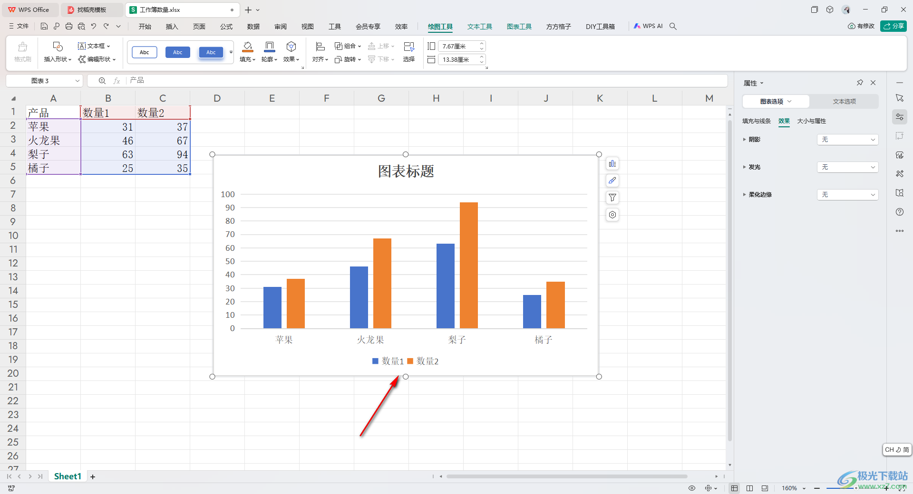The image size is (913, 494).
Task: Click the selection arrow sidebar icon
Action: point(900,98)
